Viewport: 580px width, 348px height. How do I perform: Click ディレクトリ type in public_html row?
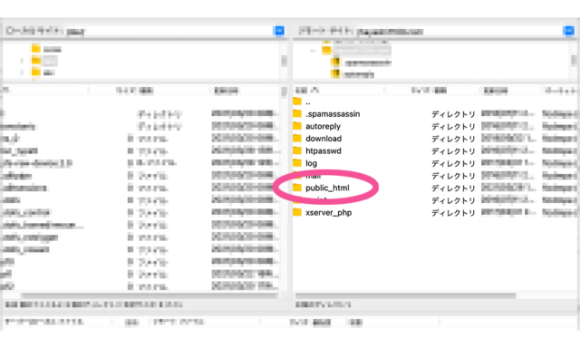453,188
